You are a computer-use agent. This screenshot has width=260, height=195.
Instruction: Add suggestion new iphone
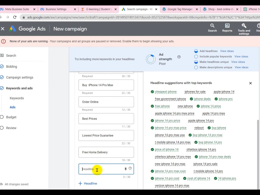pyautogui.click(x=185, y=106)
